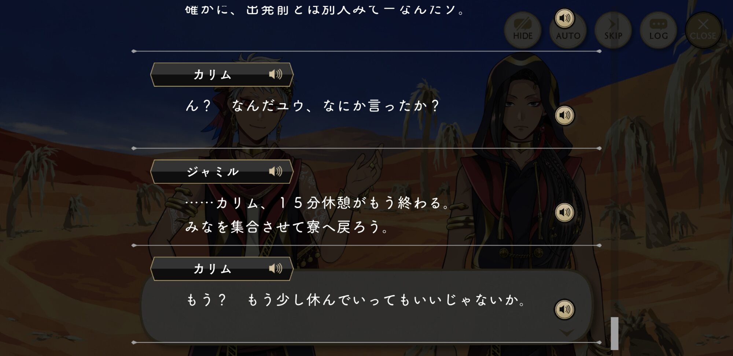Click the line みなを集合させて寮へ戻ろう
This screenshot has width=733, height=356.
click(x=287, y=227)
